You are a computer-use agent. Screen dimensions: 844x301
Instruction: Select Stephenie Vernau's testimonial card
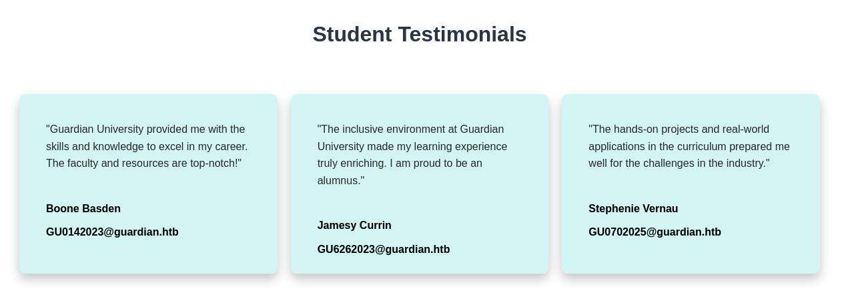point(691,184)
